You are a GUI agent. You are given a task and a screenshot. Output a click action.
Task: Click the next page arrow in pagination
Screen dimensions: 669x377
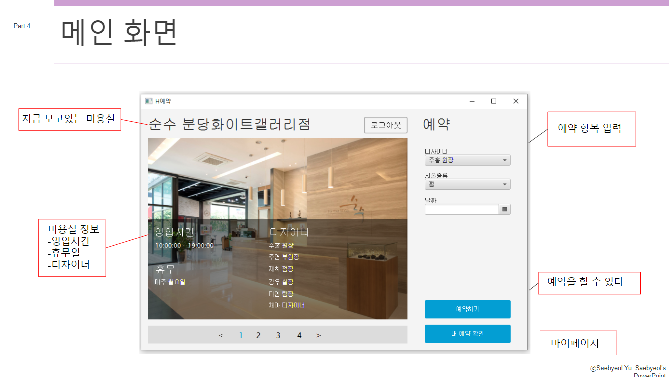pos(318,335)
